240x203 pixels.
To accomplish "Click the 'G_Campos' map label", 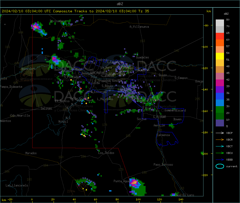I will [x=181, y=78].
